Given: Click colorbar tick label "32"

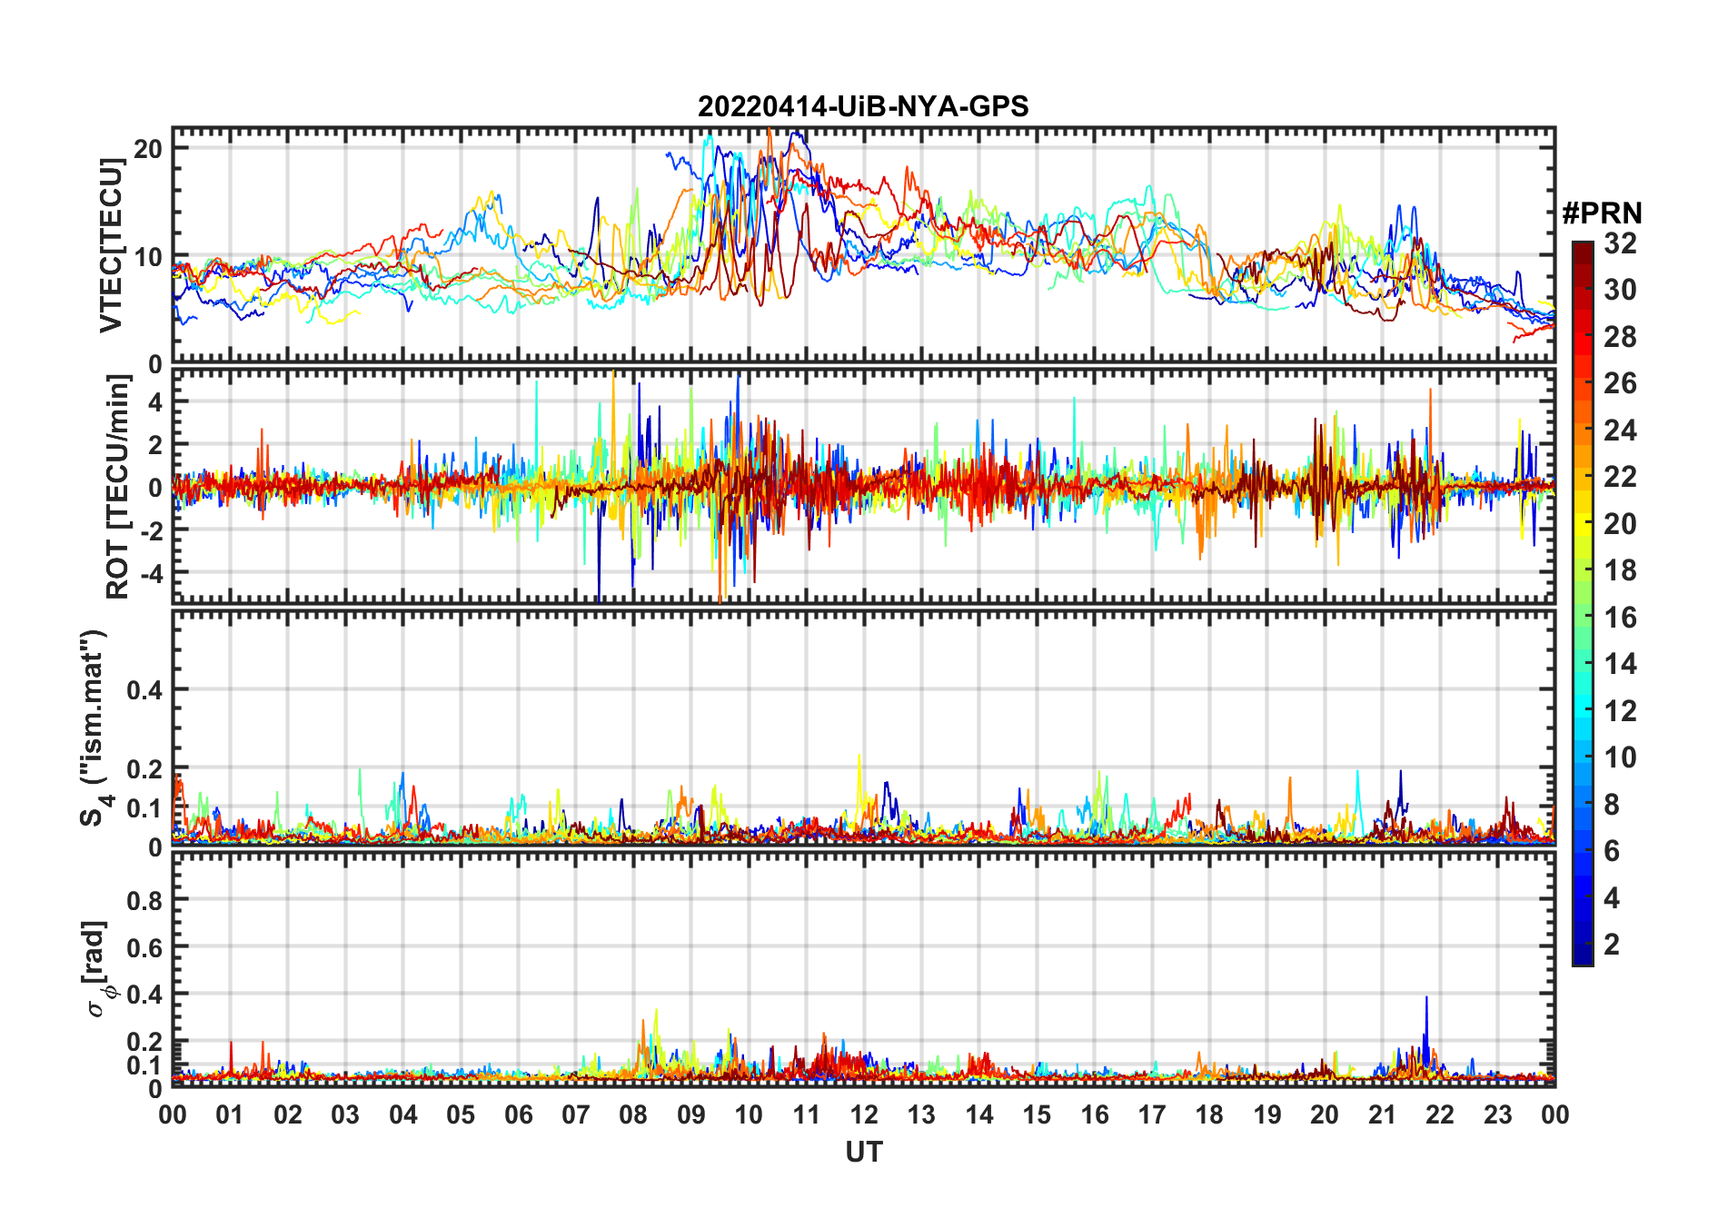Looking at the screenshot, I should point(1620,243).
